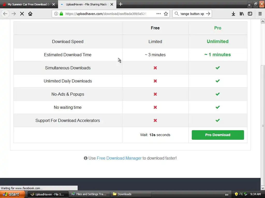Image resolution: width=265 pixels, height=198 pixels.
Task: Open page actions three-dot menu
Action: [159, 14]
